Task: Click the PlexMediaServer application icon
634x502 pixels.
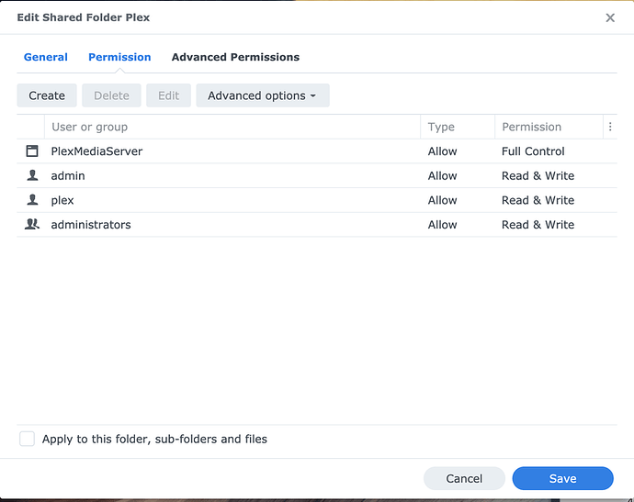Action: (x=32, y=151)
